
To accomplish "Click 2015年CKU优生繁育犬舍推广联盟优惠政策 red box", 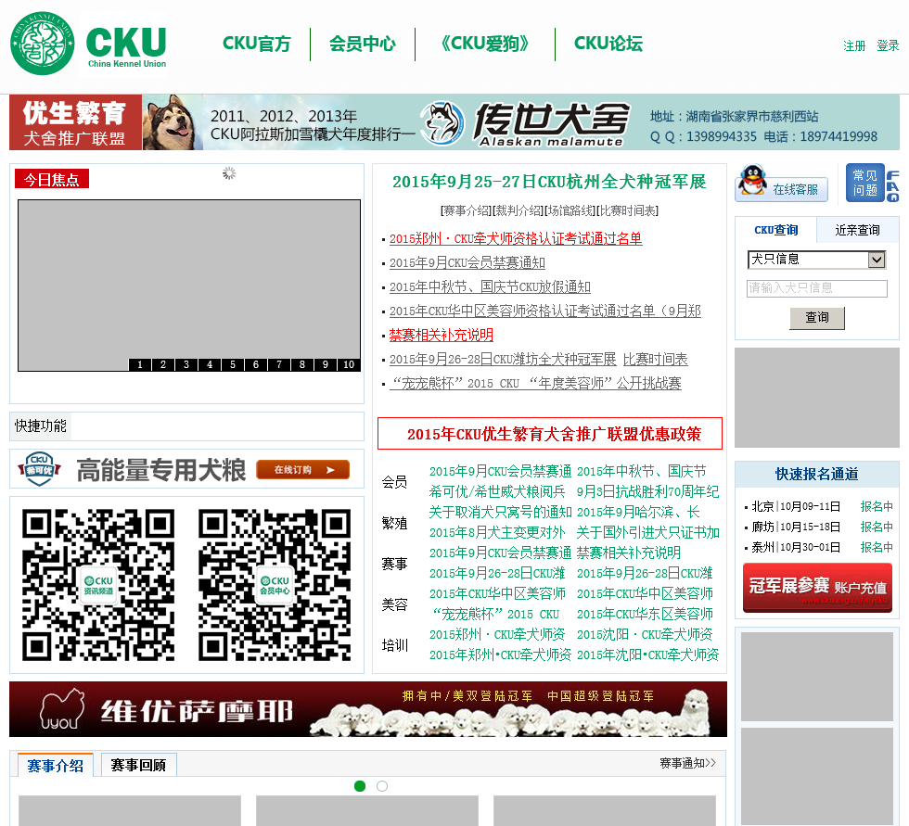I will tap(549, 434).
